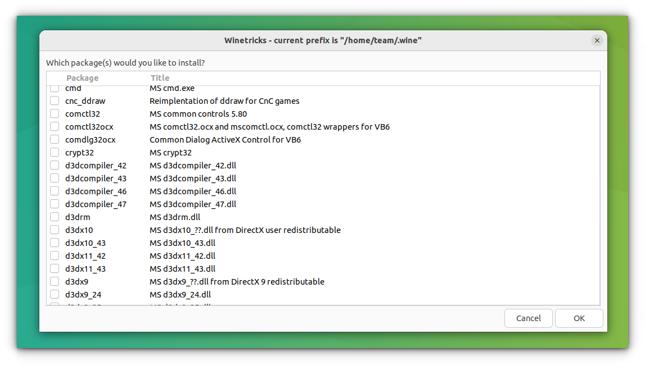Check cnc_ddraw for installation
Viewport: 645px width, 366px height.
pos(55,100)
